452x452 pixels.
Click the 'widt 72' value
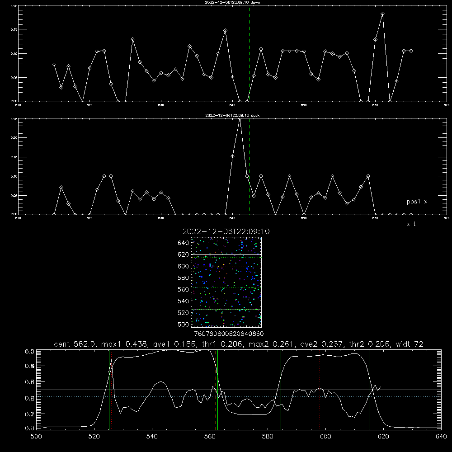pos(410,344)
